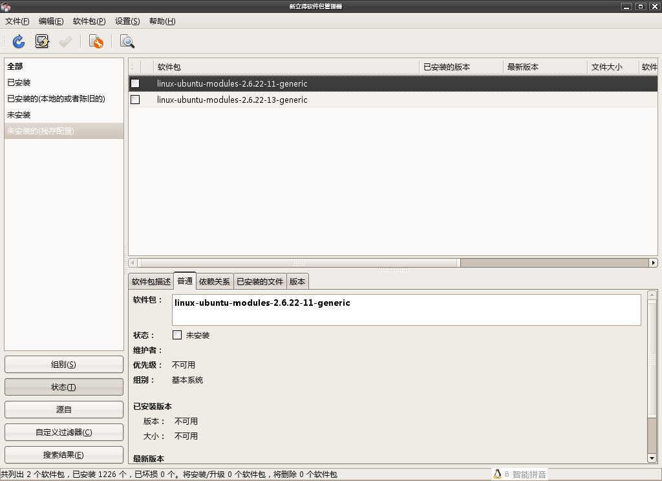The height and width of the screenshot is (481, 662).
Task: Open the 设置(S) menu
Action: pyautogui.click(x=127, y=21)
